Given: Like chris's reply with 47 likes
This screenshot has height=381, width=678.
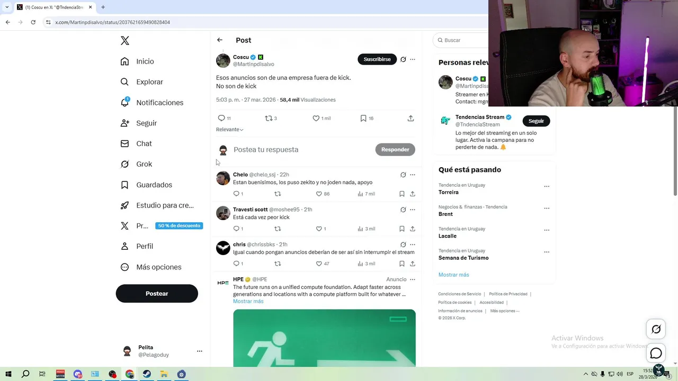Looking at the screenshot, I should [323, 264].
